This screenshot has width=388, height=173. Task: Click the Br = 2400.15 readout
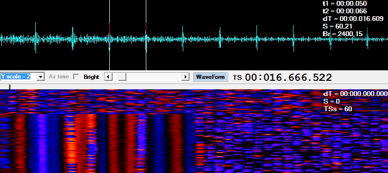tap(343, 34)
